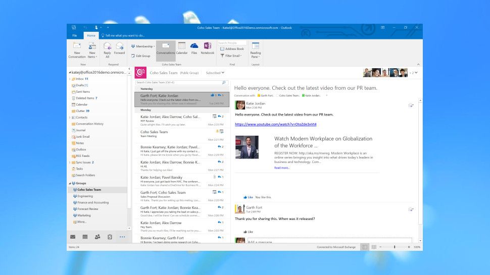Open actions icon on Katie Jordan's message
This screenshot has height=275, width=490.
(x=411, y=105)
